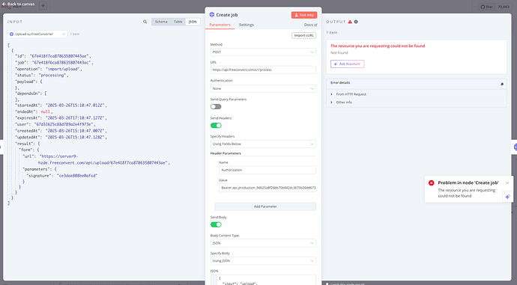Screen dimensions: 517x285
Task: Switch to the Settings tab
Action: click(247, 25)
